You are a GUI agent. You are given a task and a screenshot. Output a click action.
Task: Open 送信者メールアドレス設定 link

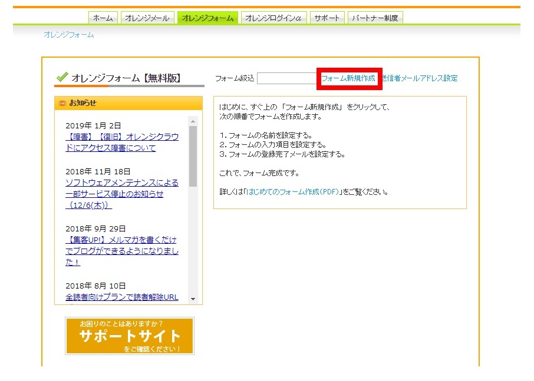click(420, 78)
